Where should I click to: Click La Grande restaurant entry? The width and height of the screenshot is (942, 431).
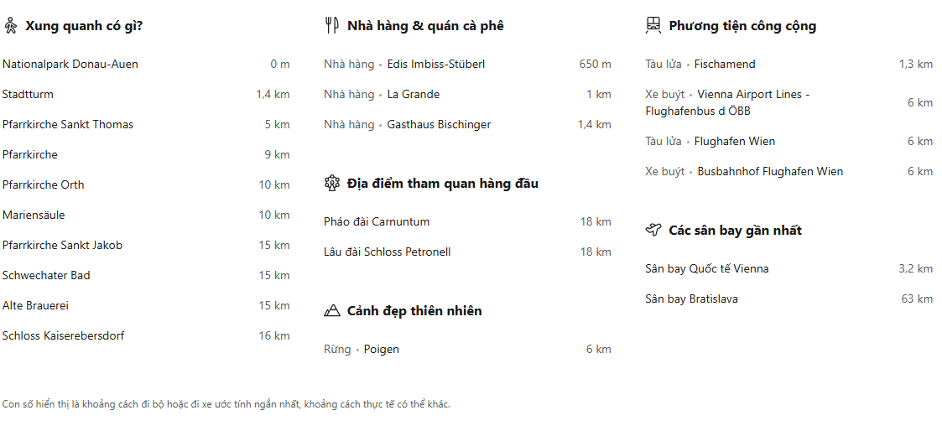click(x=413, y=95)
